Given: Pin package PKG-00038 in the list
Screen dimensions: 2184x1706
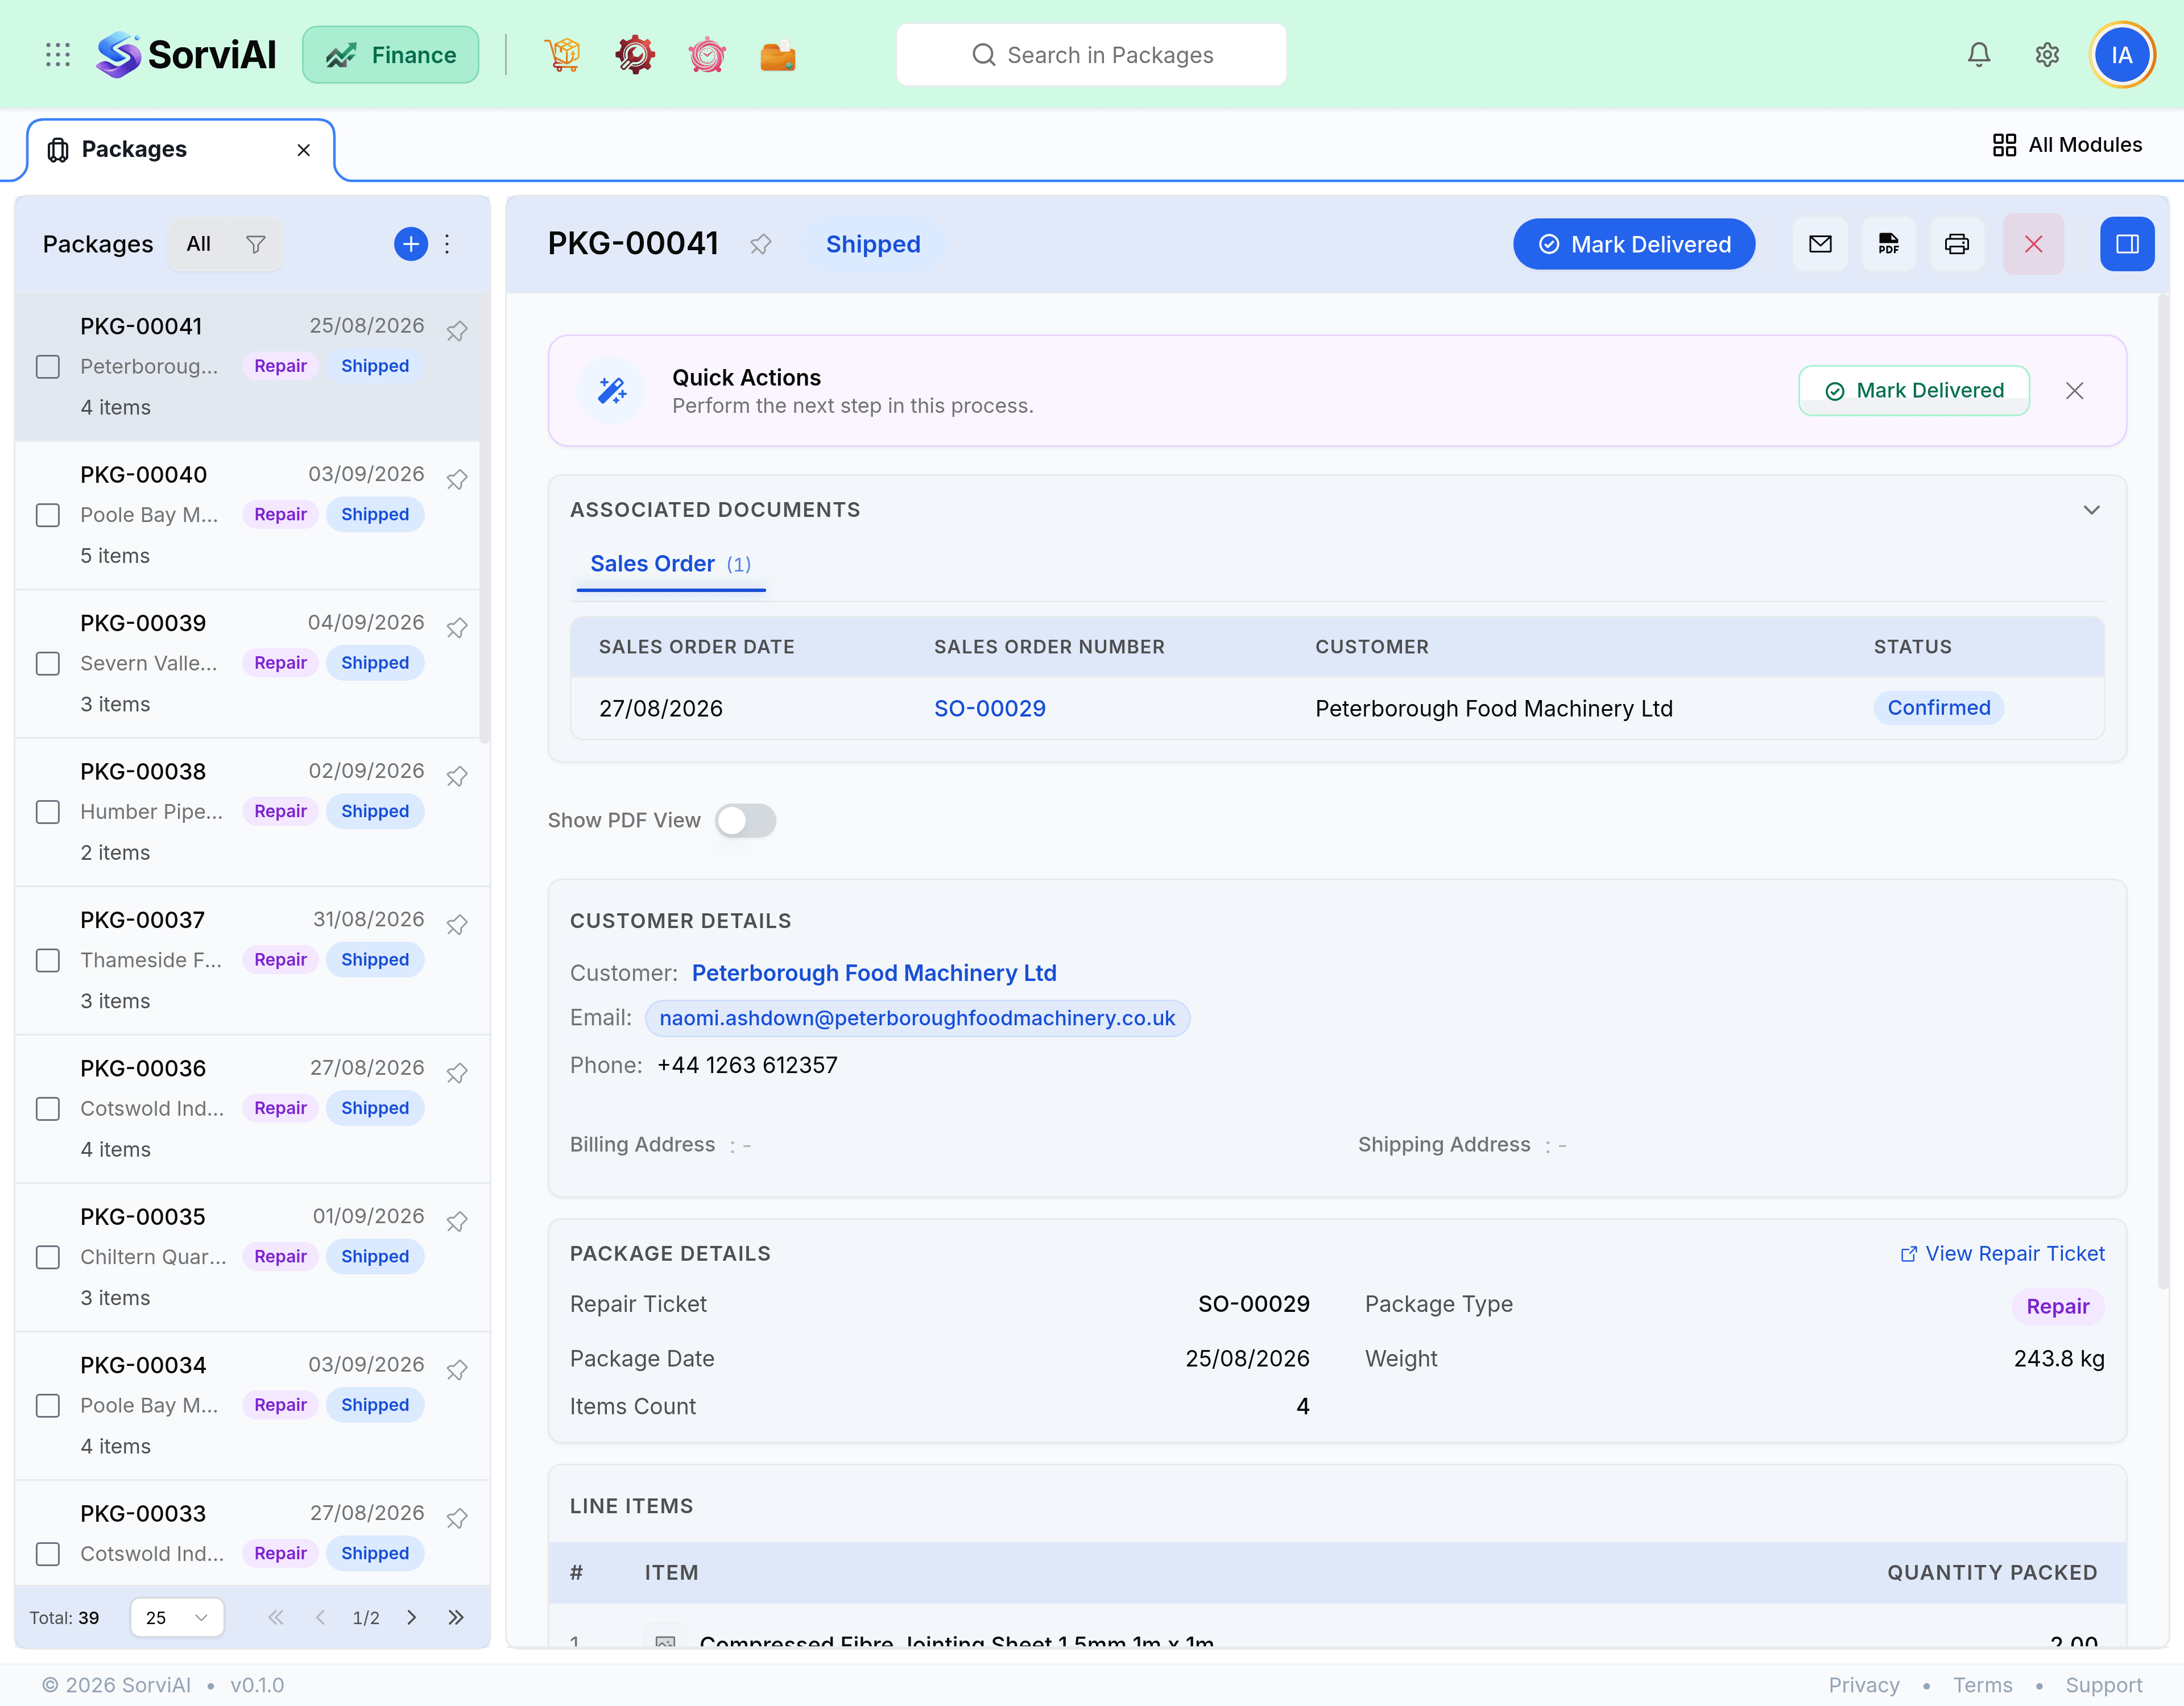Looking at the screenshot, I should [457, 776].
